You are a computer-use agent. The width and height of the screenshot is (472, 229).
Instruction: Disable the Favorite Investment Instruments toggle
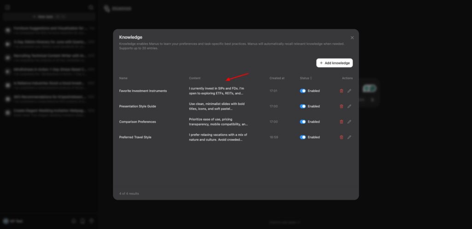point(303,91)
